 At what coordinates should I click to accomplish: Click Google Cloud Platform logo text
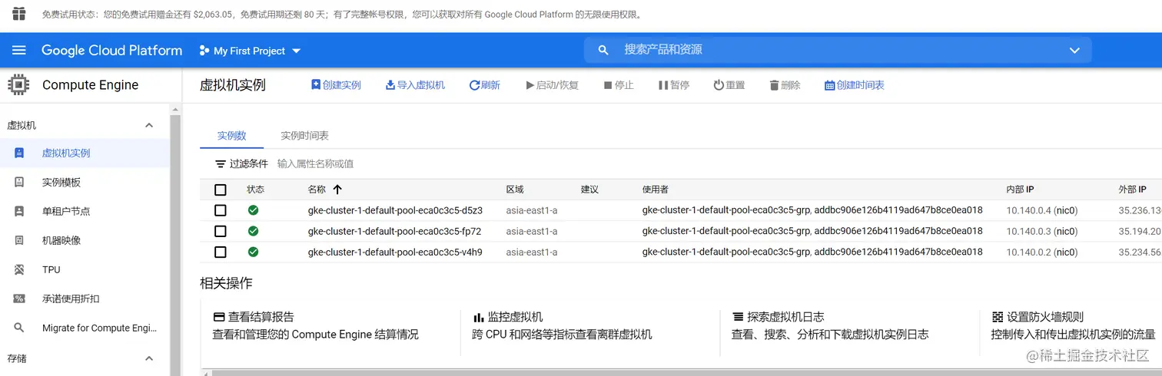coord(112,50)
